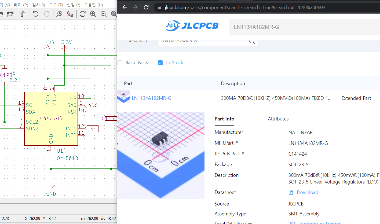This screenshot has width=380, height=224.
Task: Click the C462704 text inside U1
Action: click(x=51, y=118)
